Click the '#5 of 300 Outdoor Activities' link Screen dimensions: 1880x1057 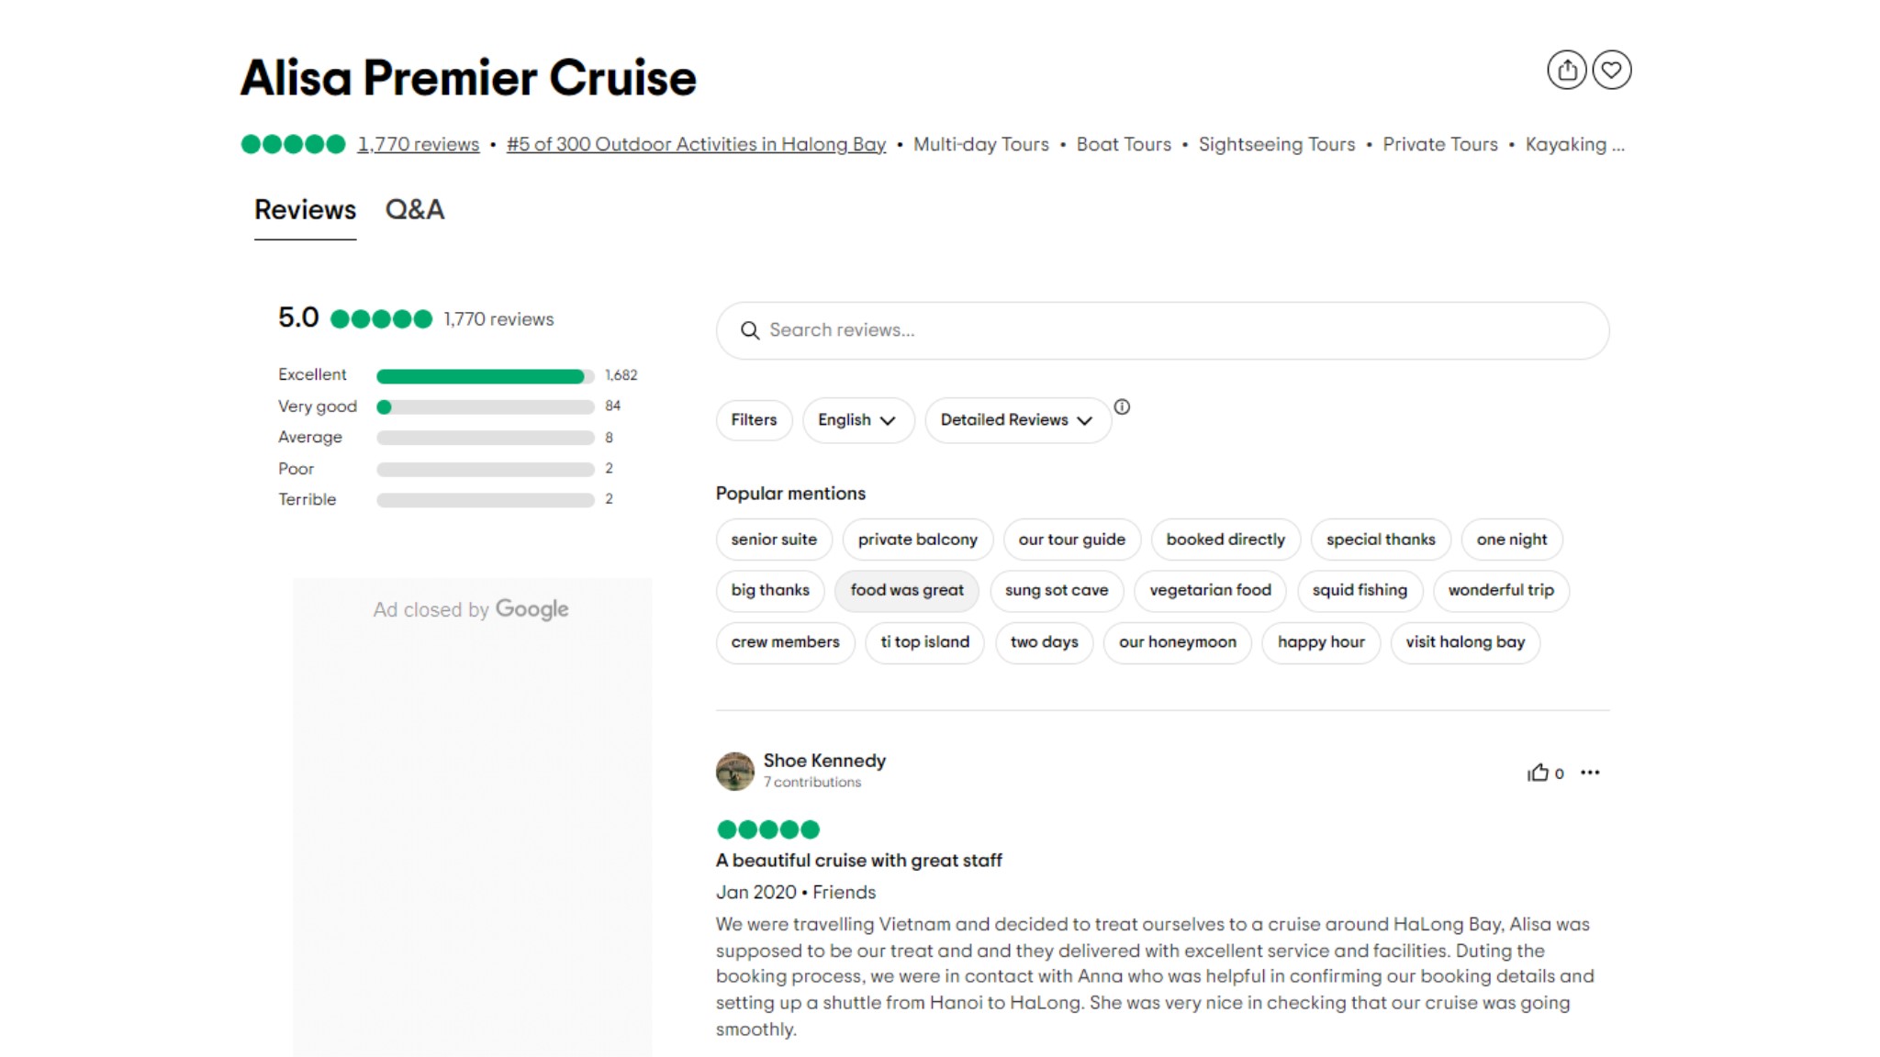tap(696, 144)
